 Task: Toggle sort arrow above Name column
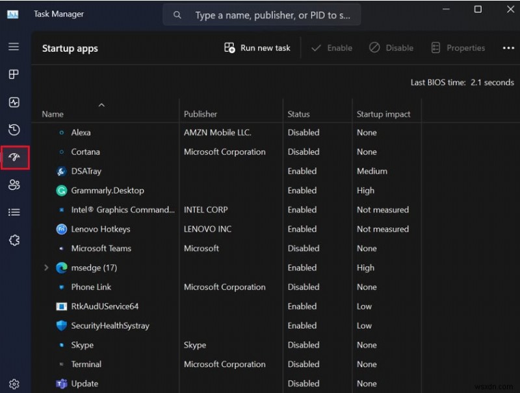[x=101, y=105]
